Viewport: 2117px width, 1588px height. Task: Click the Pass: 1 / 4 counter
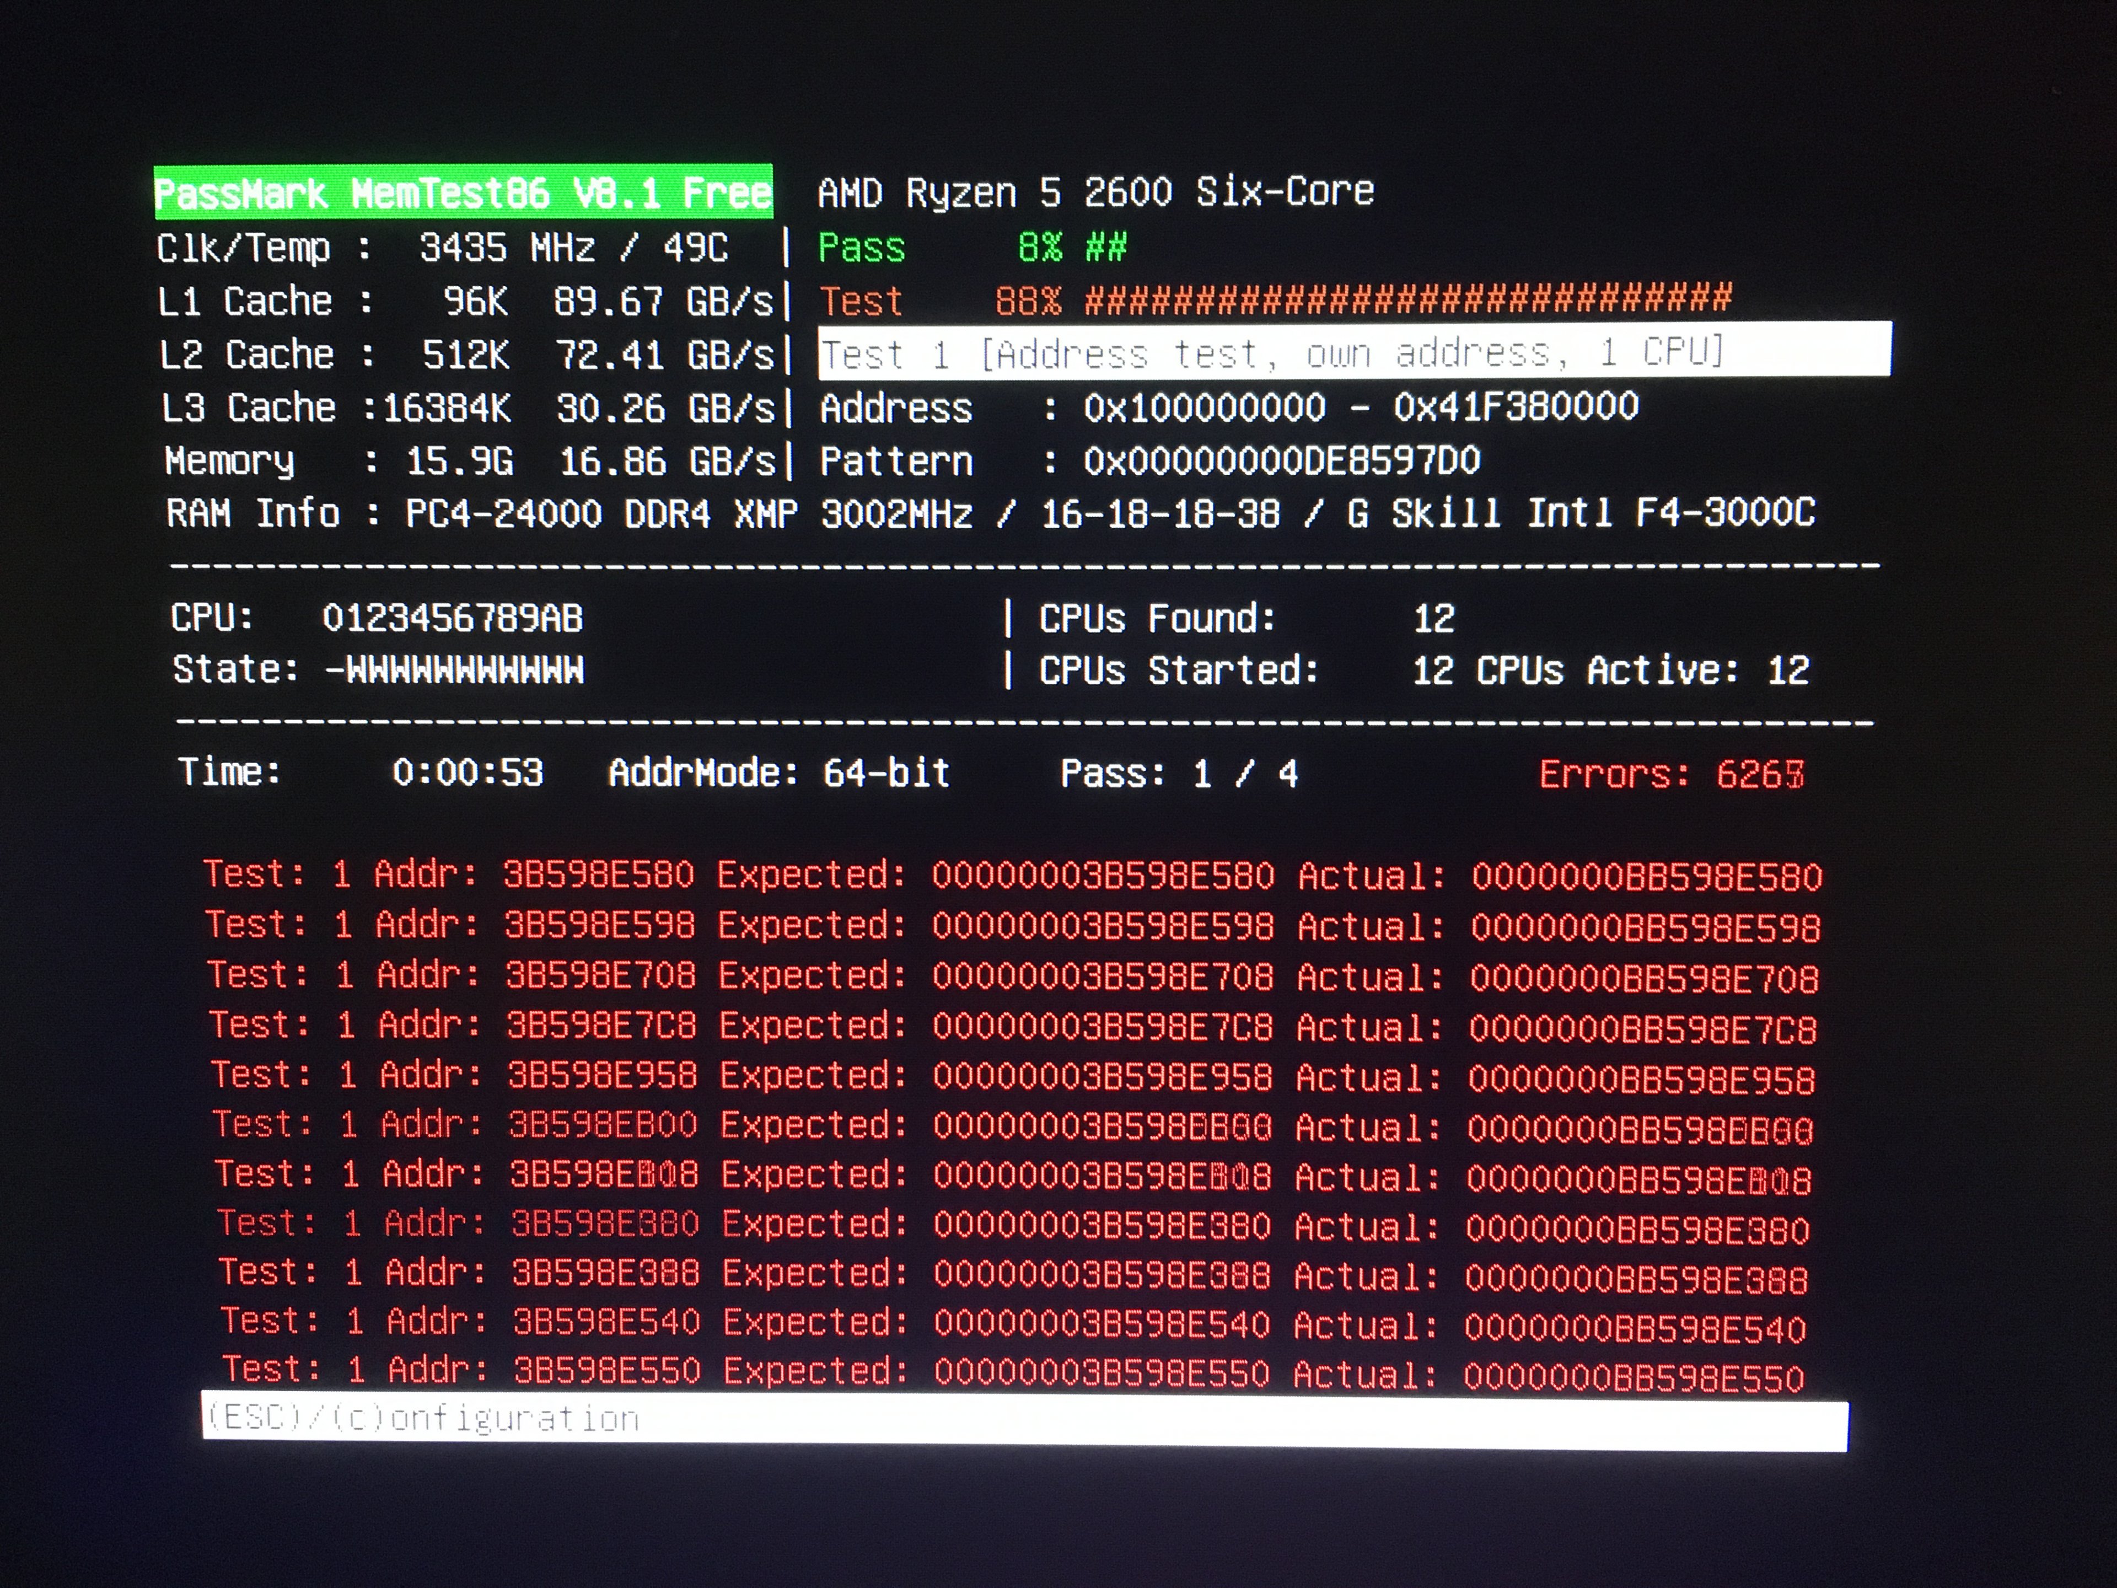(1179, 774)
